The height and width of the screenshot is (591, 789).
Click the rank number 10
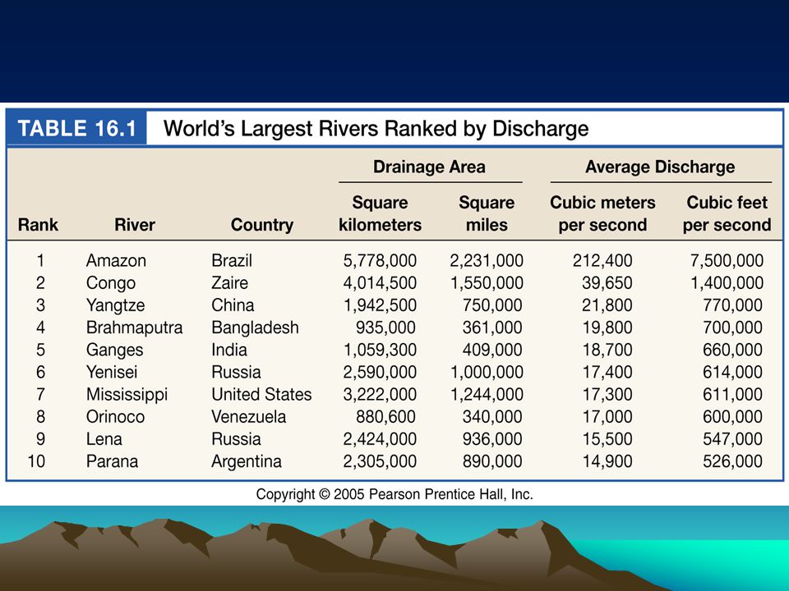pyautogui.click(x=36, y=461)
